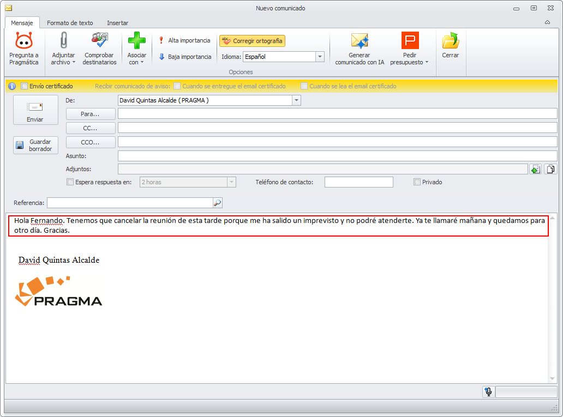Click the message body scrollbar up arrow
The image size is (563, 417).
(552, 218)
